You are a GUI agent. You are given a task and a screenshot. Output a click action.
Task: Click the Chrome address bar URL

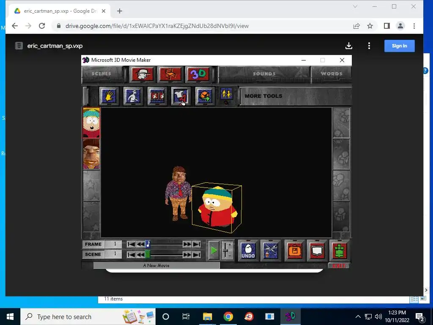pos(157,26)
